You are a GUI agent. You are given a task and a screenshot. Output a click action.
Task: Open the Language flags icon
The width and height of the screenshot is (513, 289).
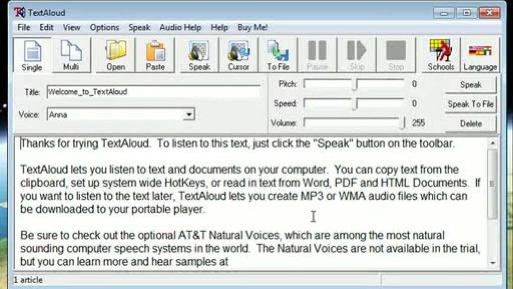tap(480, 54)
